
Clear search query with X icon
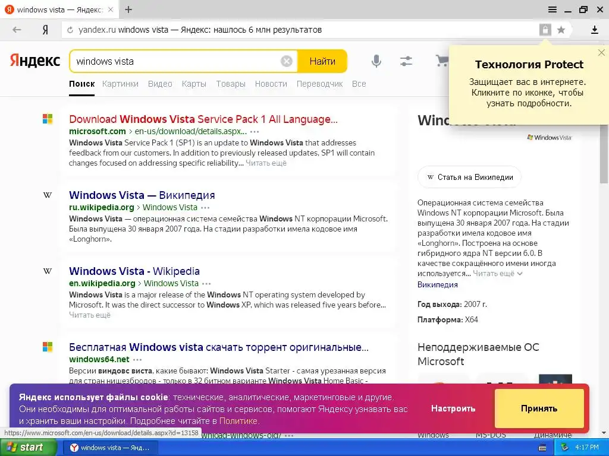click(287, 61)
